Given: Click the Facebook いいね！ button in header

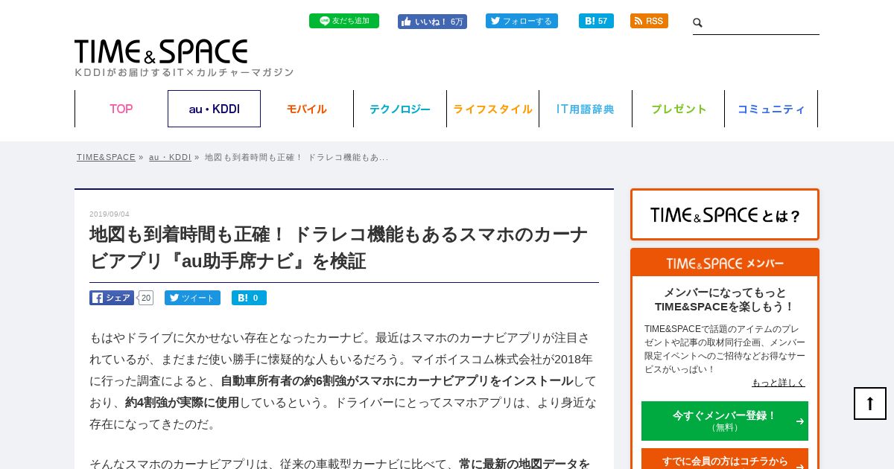Looking at the screenshot, I should point(432,22).
